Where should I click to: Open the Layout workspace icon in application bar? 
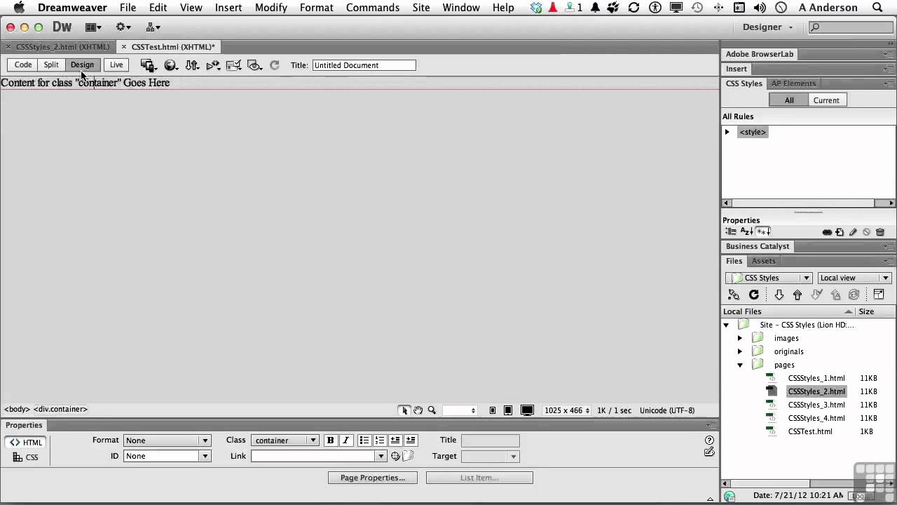click(x=93, y=27)
